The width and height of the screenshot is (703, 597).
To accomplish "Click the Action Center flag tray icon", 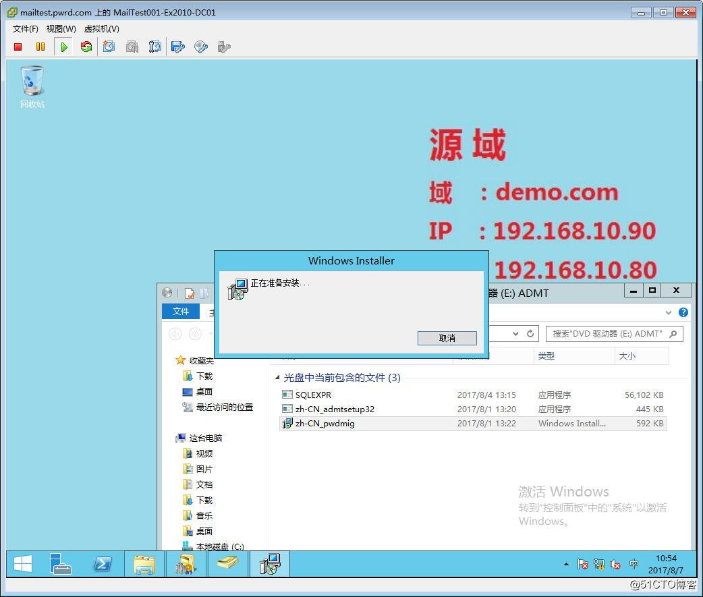I will point(582,564).
